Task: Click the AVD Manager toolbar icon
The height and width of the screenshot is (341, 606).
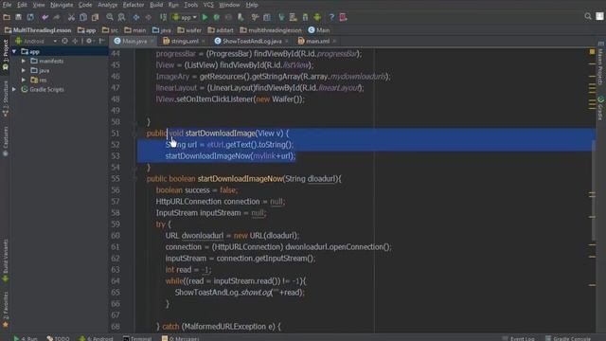Action: pyautogui.click(x=293, y=17)
